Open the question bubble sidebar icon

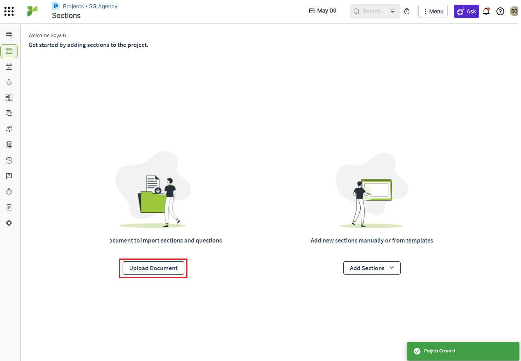9,176
